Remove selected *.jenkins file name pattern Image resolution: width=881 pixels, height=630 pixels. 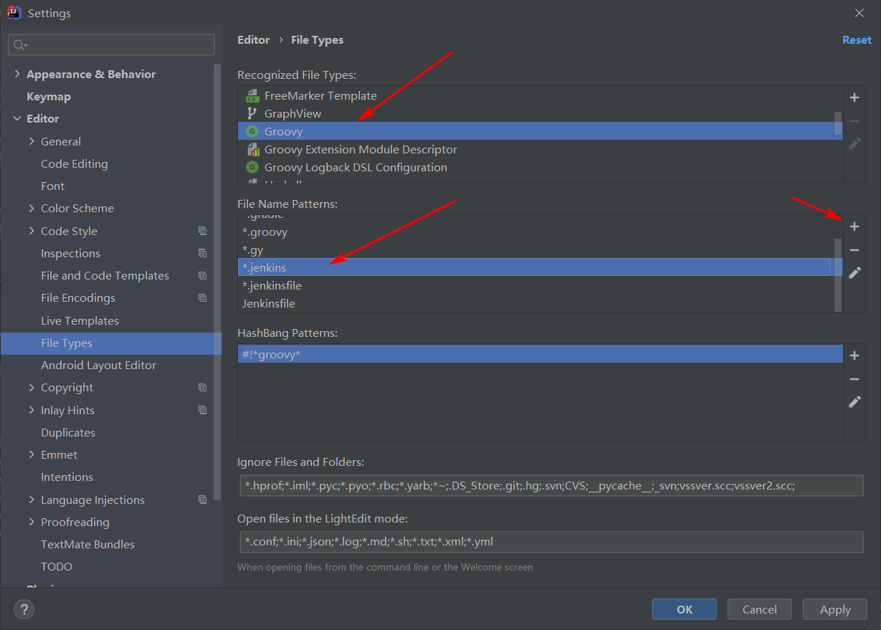coord(854,250)
